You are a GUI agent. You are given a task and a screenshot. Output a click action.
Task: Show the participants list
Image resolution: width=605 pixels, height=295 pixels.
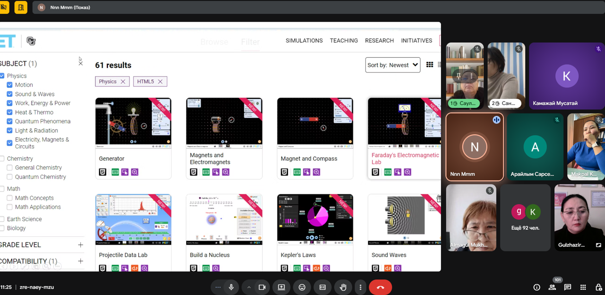pos(552,287)
